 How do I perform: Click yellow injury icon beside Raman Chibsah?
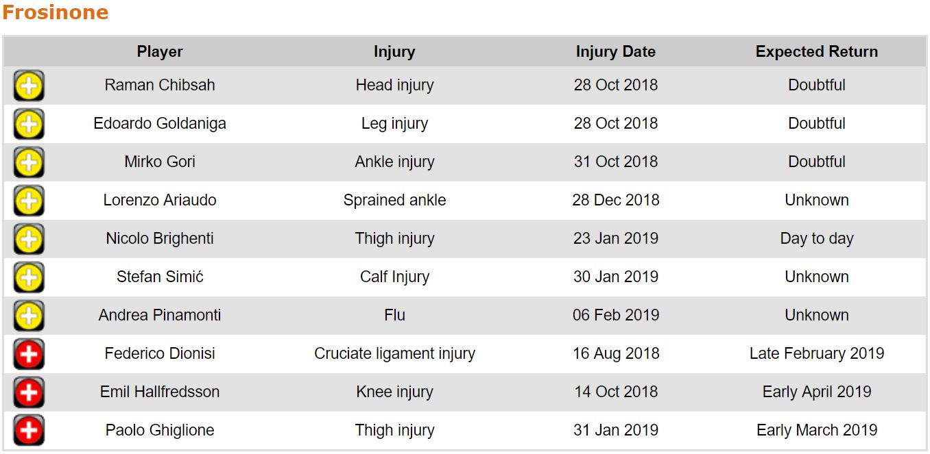[x=29, y=86]
